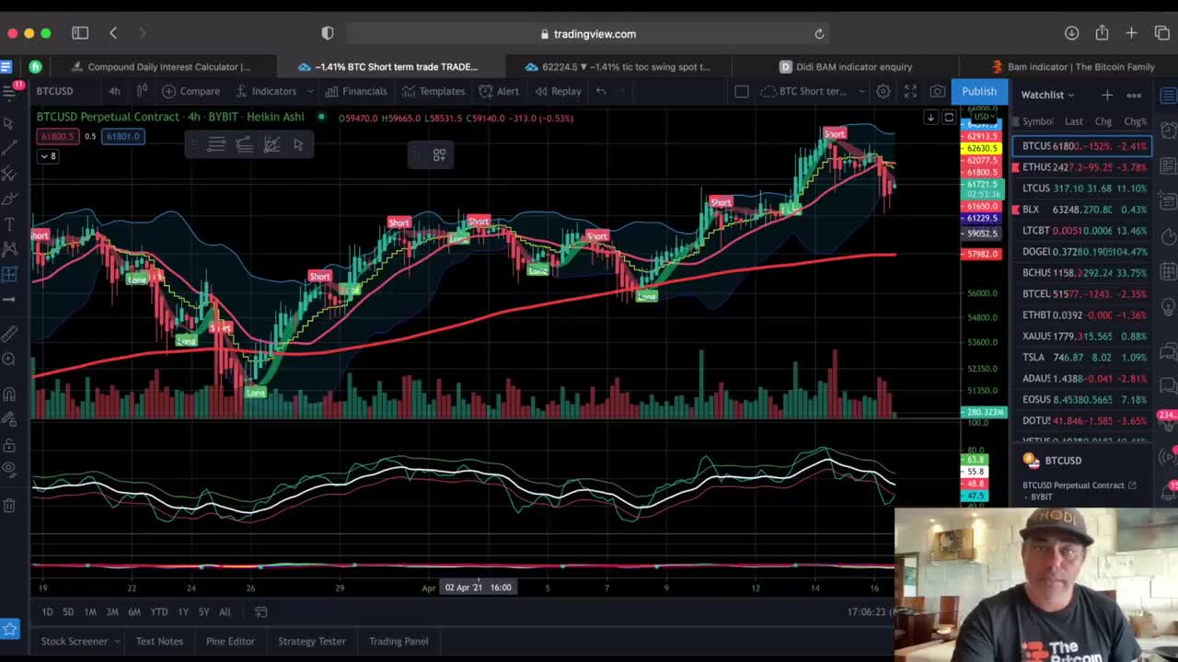
Task: Select the zoom in magnifier tool
Action: (x=9, y=360)
